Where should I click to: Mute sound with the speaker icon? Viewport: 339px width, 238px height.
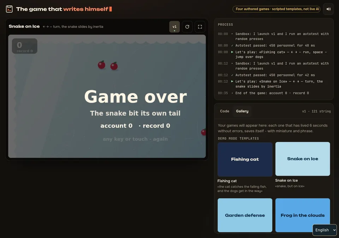328,9
